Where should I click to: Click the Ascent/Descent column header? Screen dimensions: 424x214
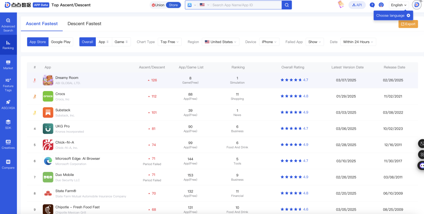[x=152, y=67]
